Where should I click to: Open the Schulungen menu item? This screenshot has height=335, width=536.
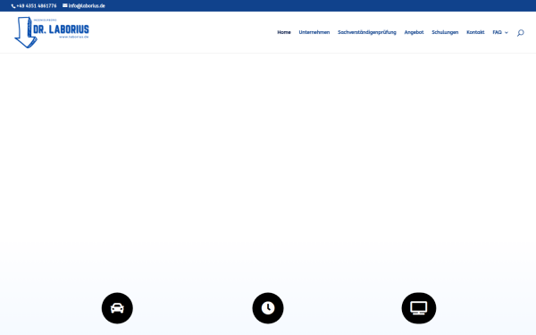pos(445,32)
